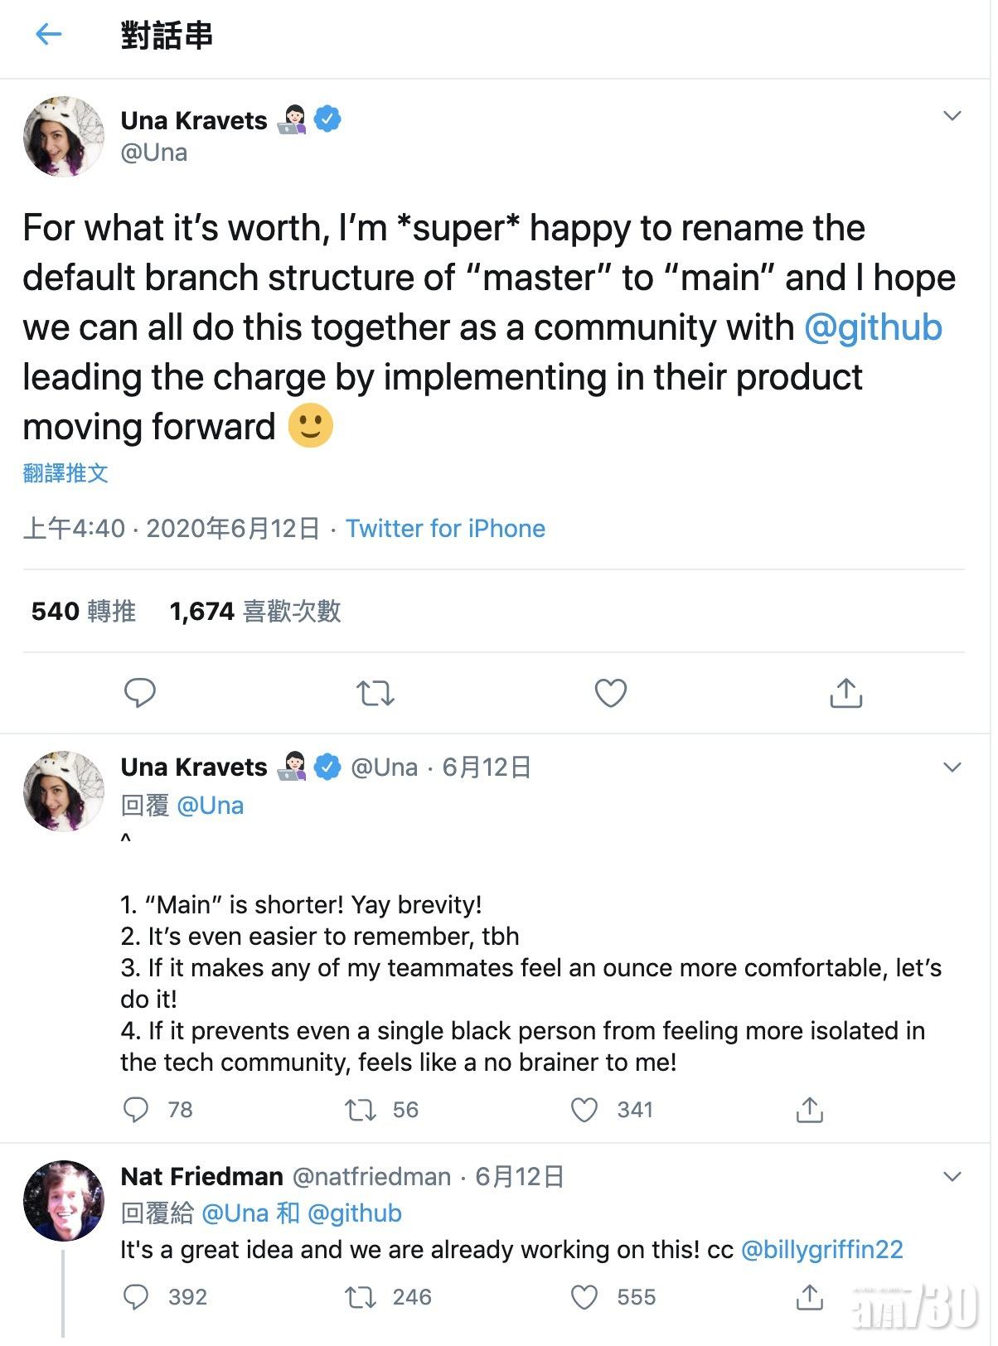Click the 翻譯推文 translate link
The width and height of the screenshot is (998, 1346).
pyautogui.click(x=65, y=473)
